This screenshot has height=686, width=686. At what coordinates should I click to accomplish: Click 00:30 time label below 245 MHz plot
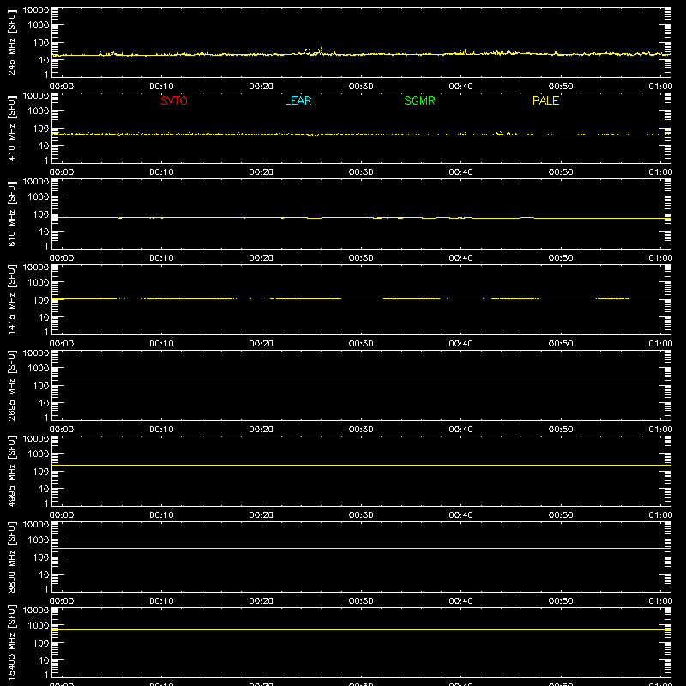click(x=361, y=87)
